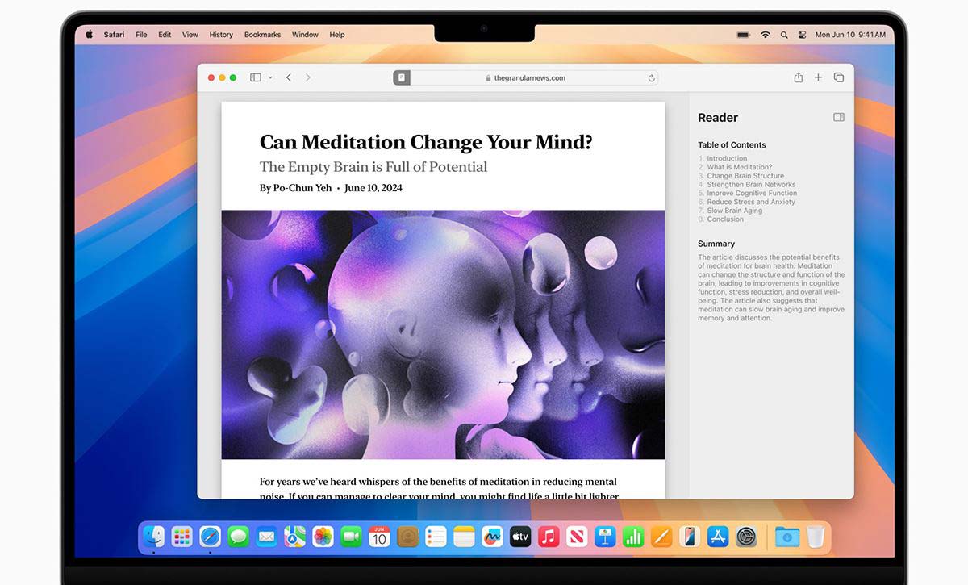Screen dimensions: 968x585
Task: Expand the sidebar chevron dropdown
Action: (x=269, y=77)
